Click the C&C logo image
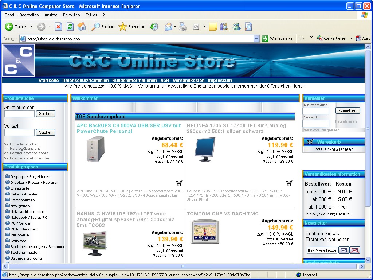This screenshot has width=373, height=280. [x=18, y=60]
